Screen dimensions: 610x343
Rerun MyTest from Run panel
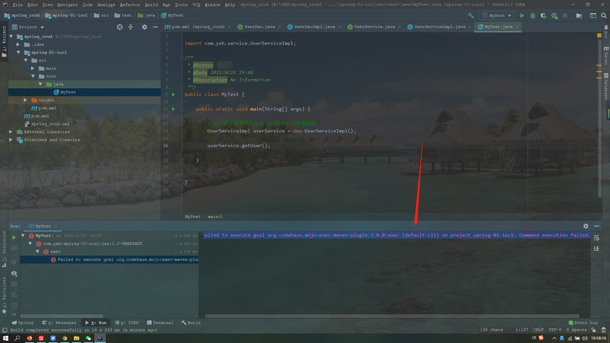click(14, 237)
